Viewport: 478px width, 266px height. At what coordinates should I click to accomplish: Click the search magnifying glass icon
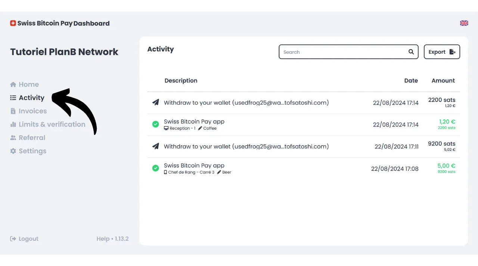411,52
